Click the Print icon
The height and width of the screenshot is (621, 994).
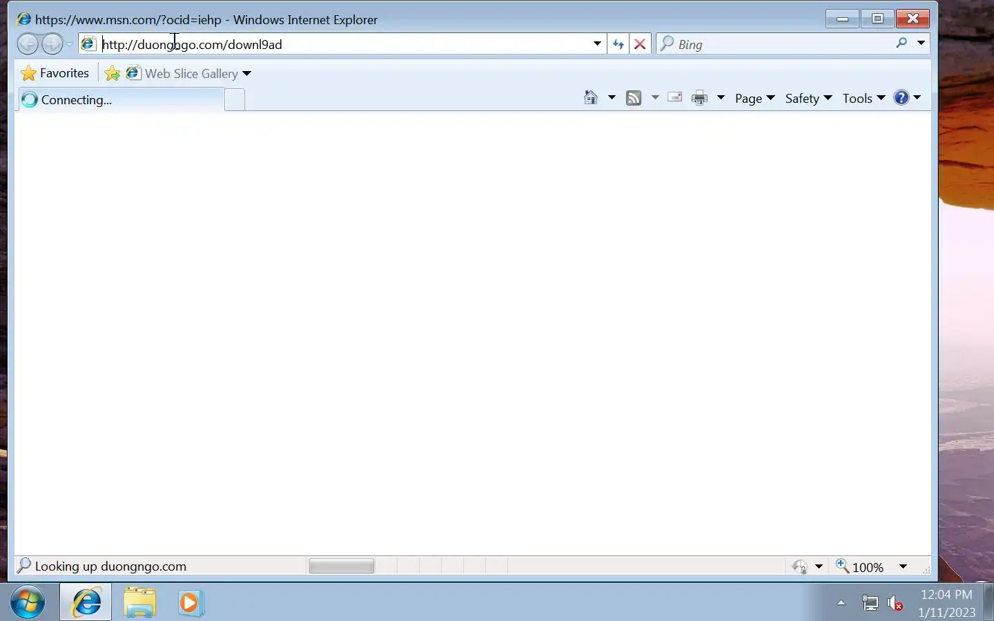(x=700, y=98)
